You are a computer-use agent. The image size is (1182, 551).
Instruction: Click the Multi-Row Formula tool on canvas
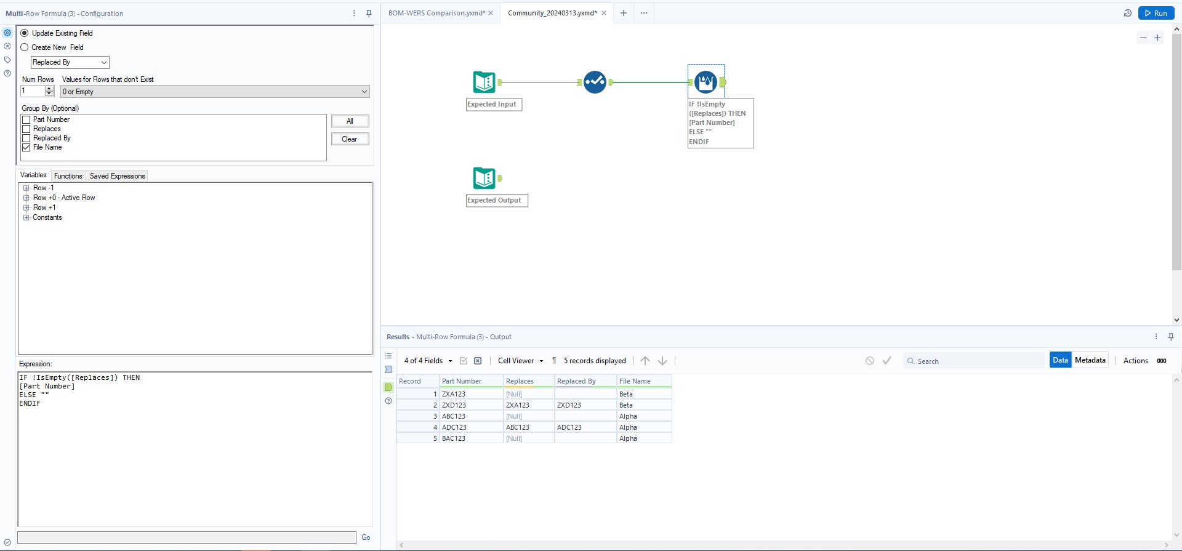pos(706,82)
